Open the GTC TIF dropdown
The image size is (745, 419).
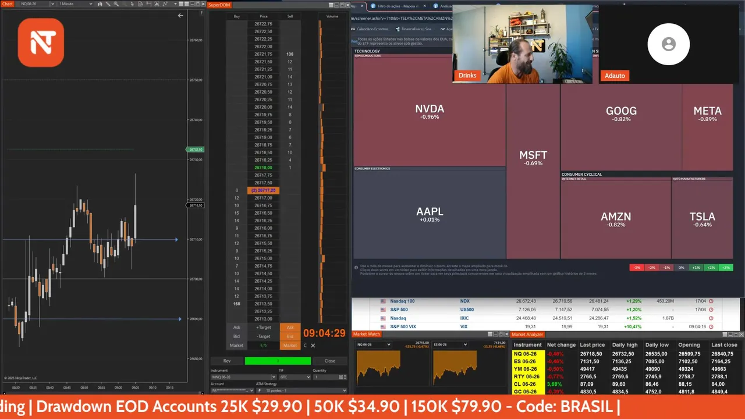(295, 377)
